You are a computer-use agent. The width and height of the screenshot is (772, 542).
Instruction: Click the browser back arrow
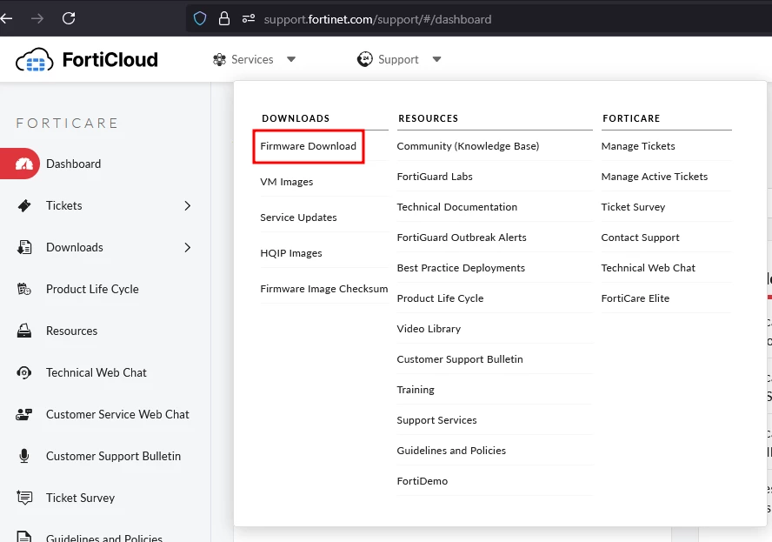[x=6, y=19]
